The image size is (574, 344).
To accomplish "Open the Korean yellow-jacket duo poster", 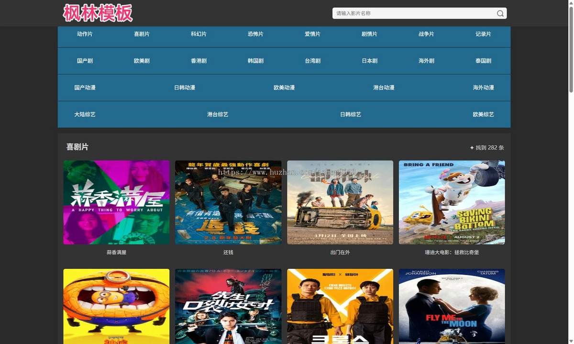I will (x=340, y=306).
